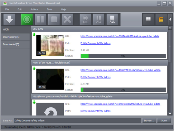
Task: Select the PART of I'm Yours header
Action: click(x=100, y=63)
